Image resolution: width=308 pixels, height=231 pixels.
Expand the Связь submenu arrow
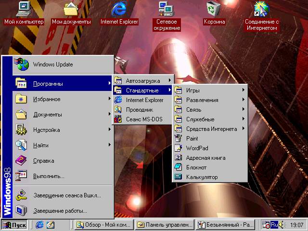[x=244, y=109]
